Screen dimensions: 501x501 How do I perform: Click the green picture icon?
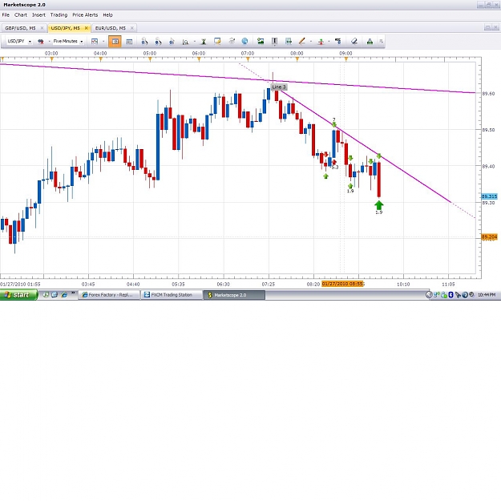pyautogui.click(x=261, y=41)
